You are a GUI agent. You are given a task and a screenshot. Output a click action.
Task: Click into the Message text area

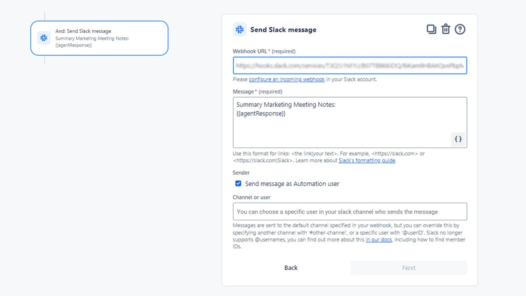[350, 122]
